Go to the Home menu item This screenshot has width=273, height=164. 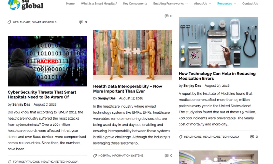coord(70,3)
